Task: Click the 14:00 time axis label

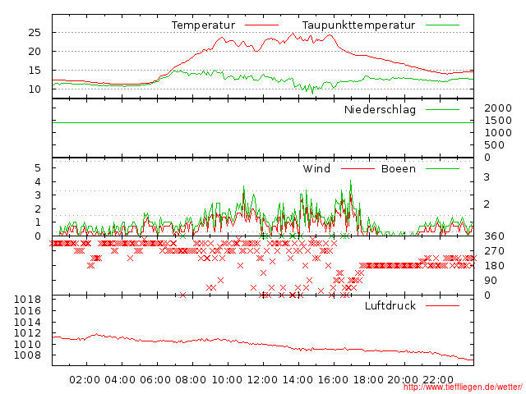Action: click(298, 380)
